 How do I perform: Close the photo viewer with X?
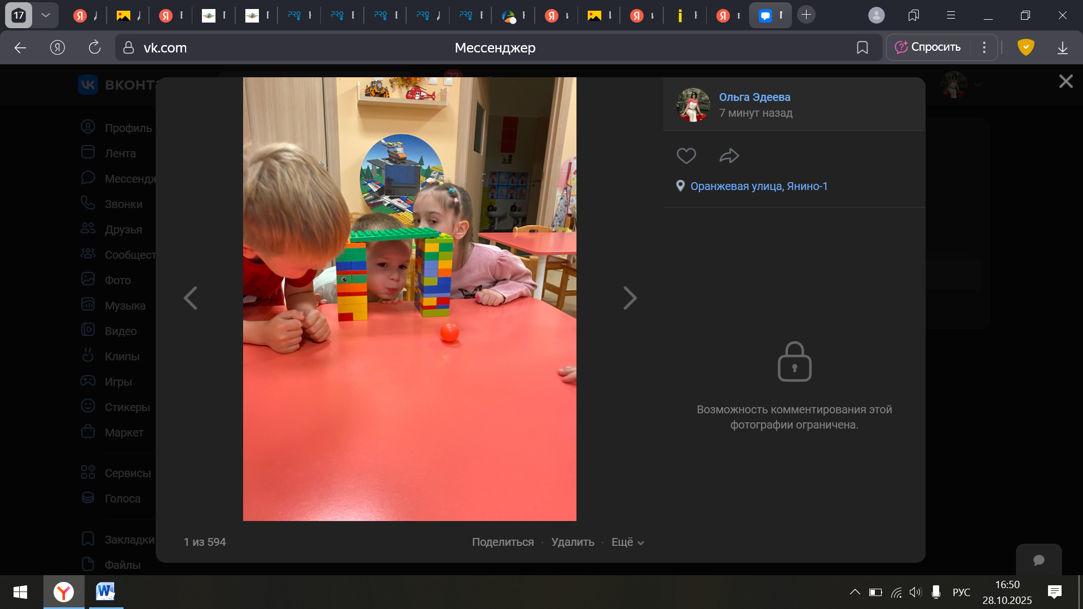coord(1066,81)
